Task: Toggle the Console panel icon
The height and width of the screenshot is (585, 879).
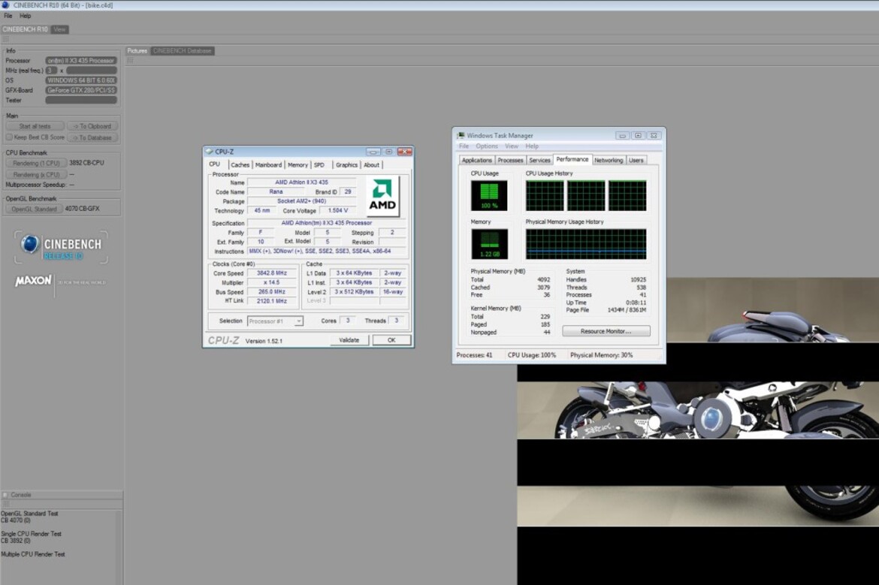Action: pyautogui.click(x=5, y=495)
